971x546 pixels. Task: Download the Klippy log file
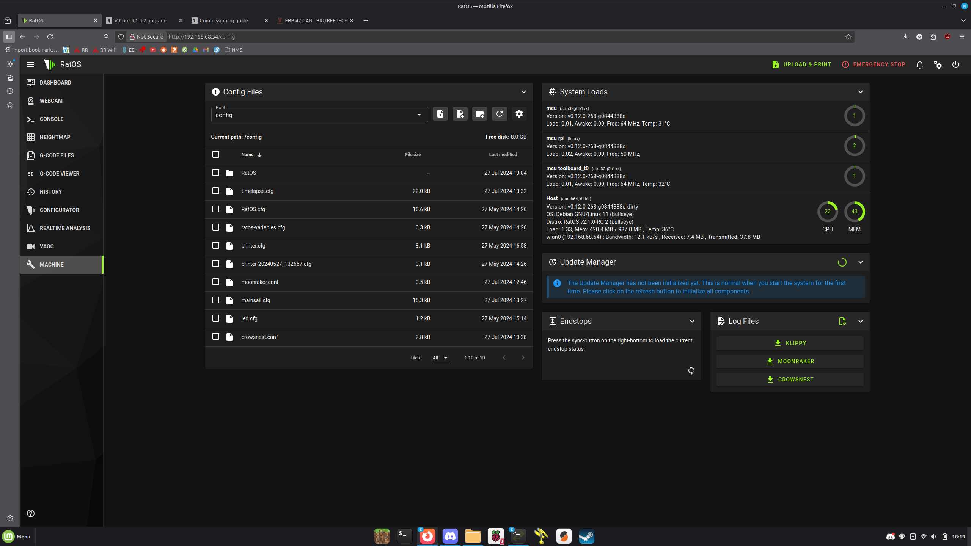click(790, 343)
